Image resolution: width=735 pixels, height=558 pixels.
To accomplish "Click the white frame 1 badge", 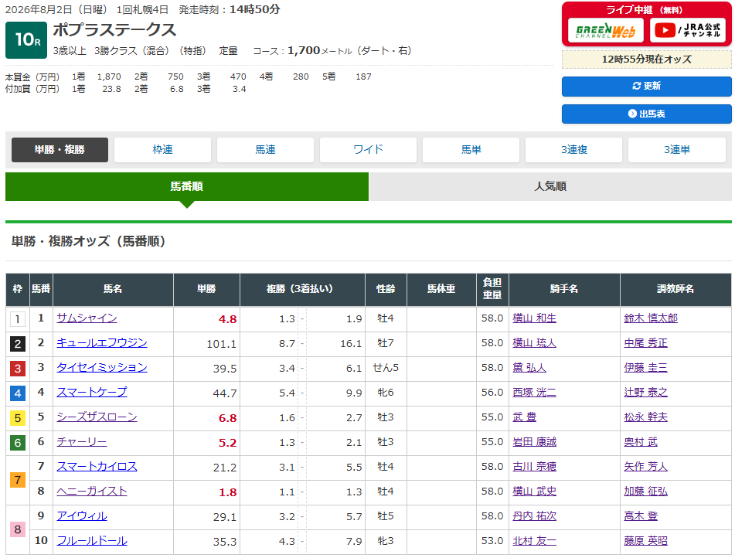I will coord(17,319).
